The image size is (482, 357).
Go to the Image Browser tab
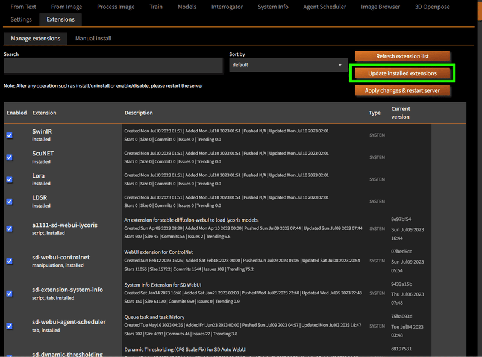pyautogui.click(x=380, y=7)
